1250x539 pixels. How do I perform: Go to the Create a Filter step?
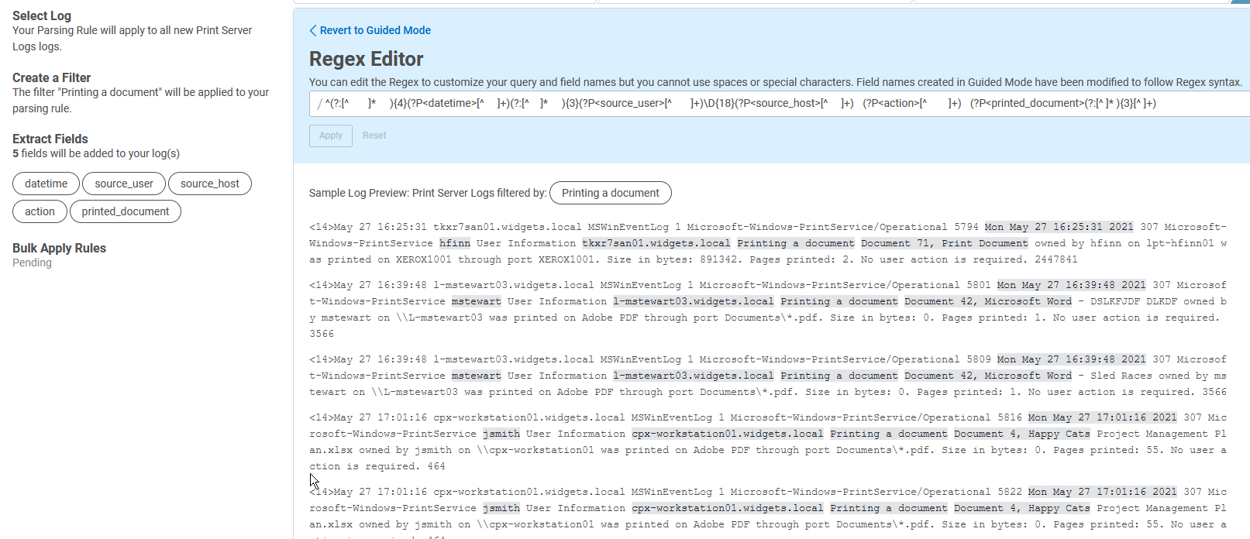click(51, 77)
